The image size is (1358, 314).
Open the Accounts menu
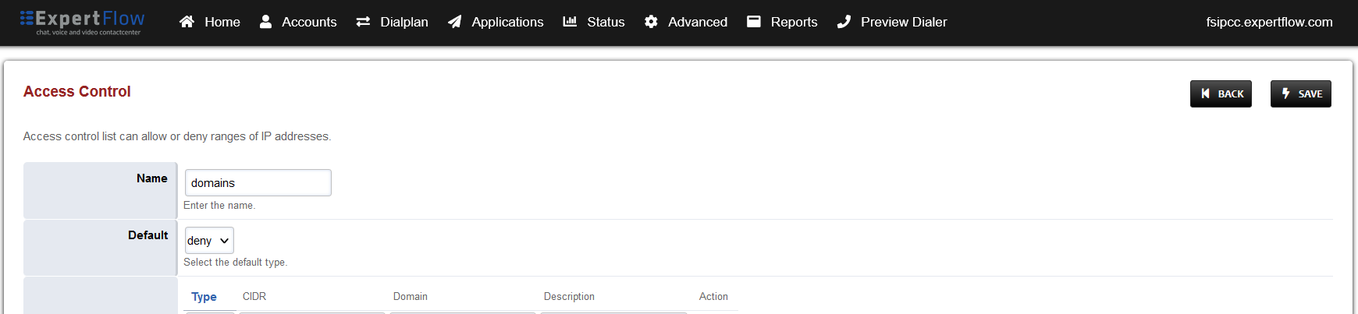pos(309,22)
